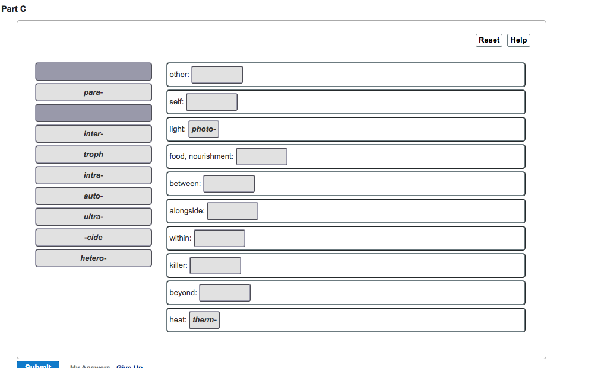Select the inter- prefix tile
Viewport: 601px width, 368px height.
pos(93,133)
